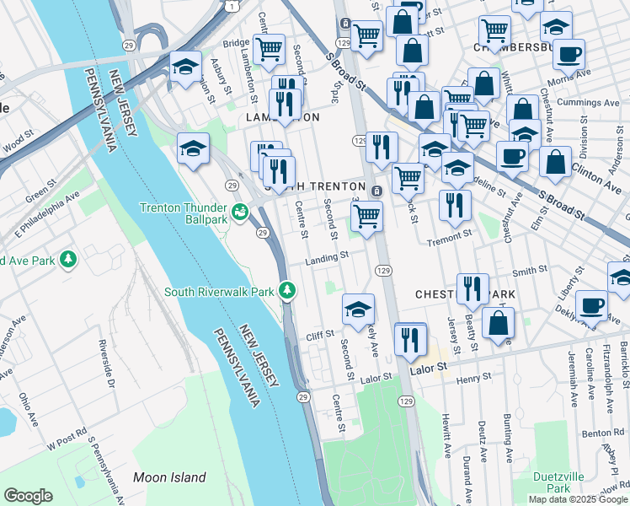This screenshot has width=630, height=506.
Task: Select the coffee cup marker near Deklyn Ave
Action: tap(591, 307)
